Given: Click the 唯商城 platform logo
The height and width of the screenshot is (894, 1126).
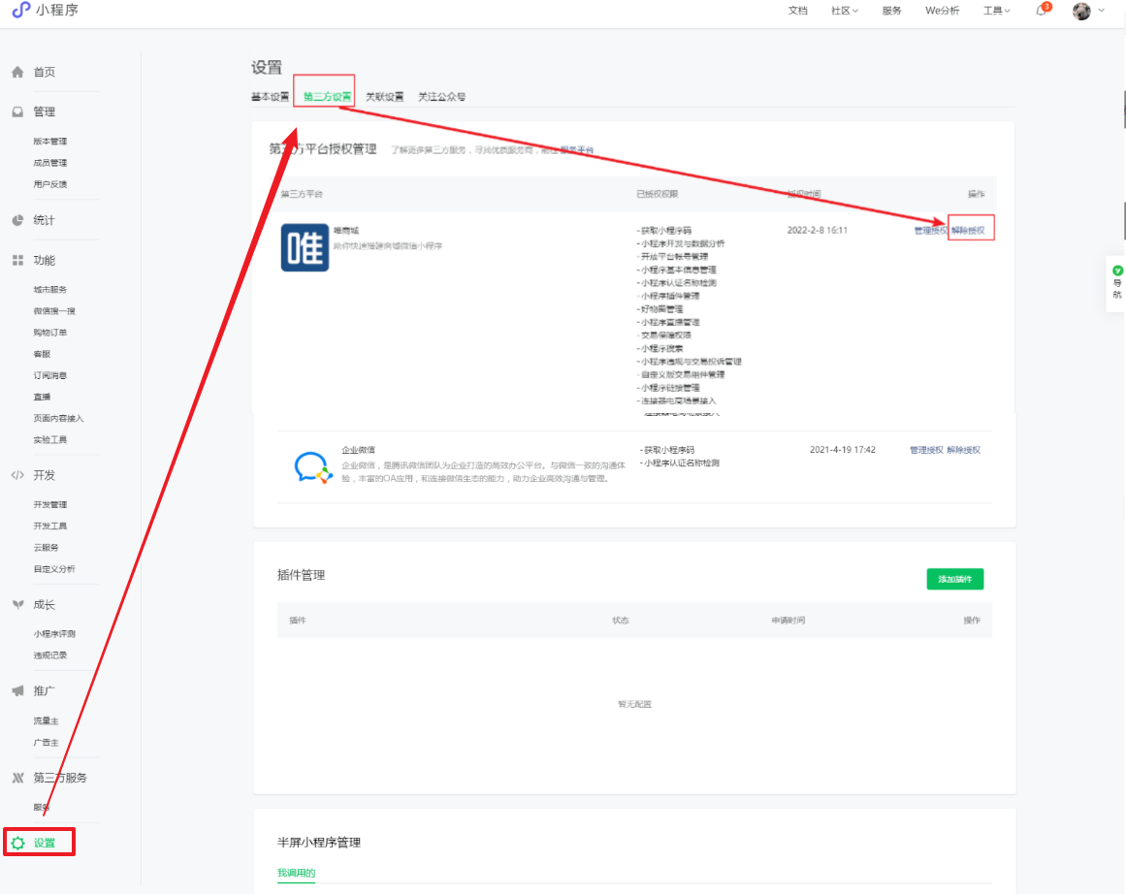Looking at the screenshot, I should coord(305,247).
